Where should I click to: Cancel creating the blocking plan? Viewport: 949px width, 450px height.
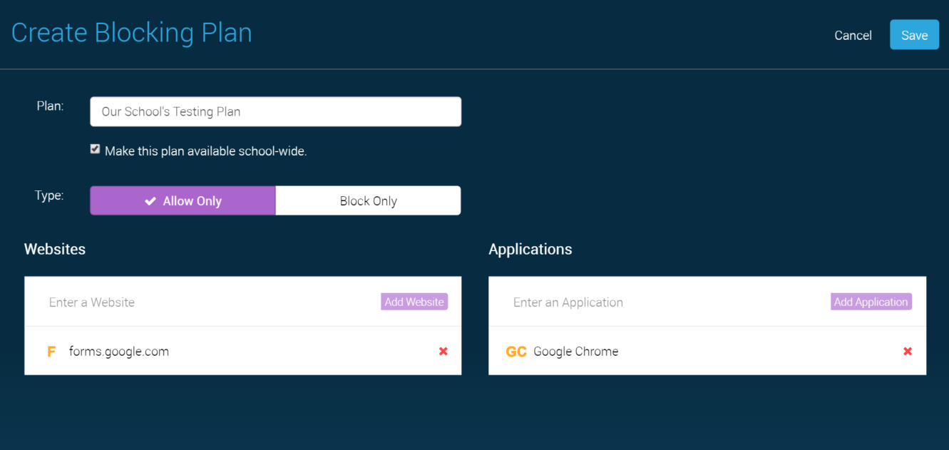[853, 36]
